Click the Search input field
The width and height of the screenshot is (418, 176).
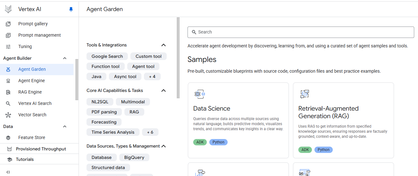[x=301, y=32]
